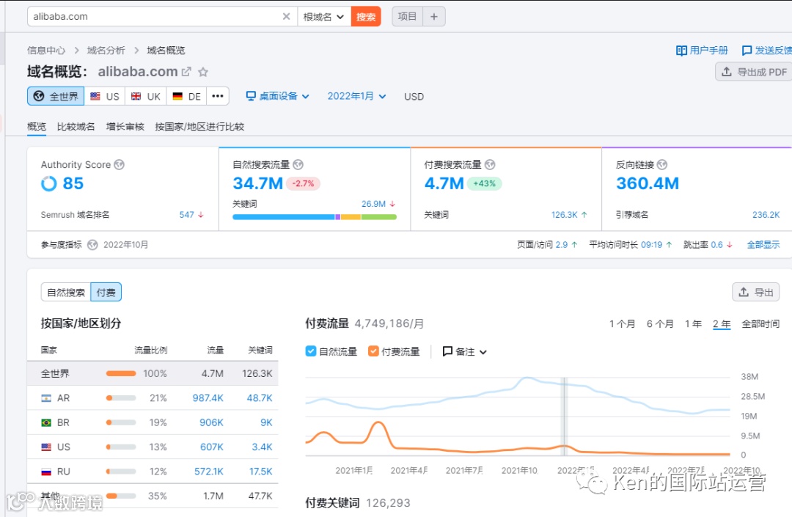Click 自然搜索流量 info icon
792x517 pixels.
tap(298, 164)
